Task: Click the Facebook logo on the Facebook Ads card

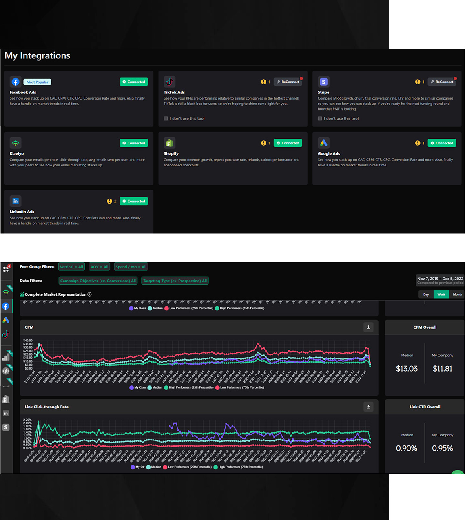Action: (15, 82)
